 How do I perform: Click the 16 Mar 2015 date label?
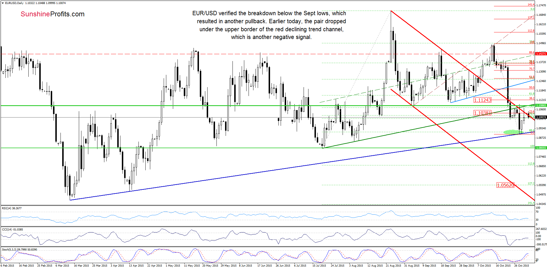point(81,265)
